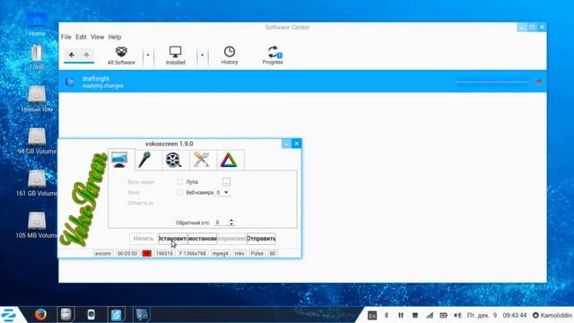
Task: Open the Zorin start menu
Action: [x=9, y=315]
